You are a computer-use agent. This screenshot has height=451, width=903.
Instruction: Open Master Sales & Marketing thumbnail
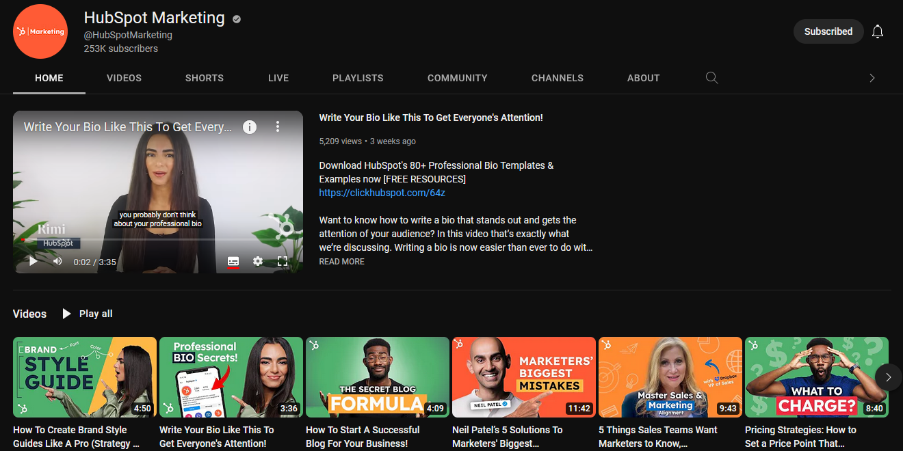coord(670,377)
